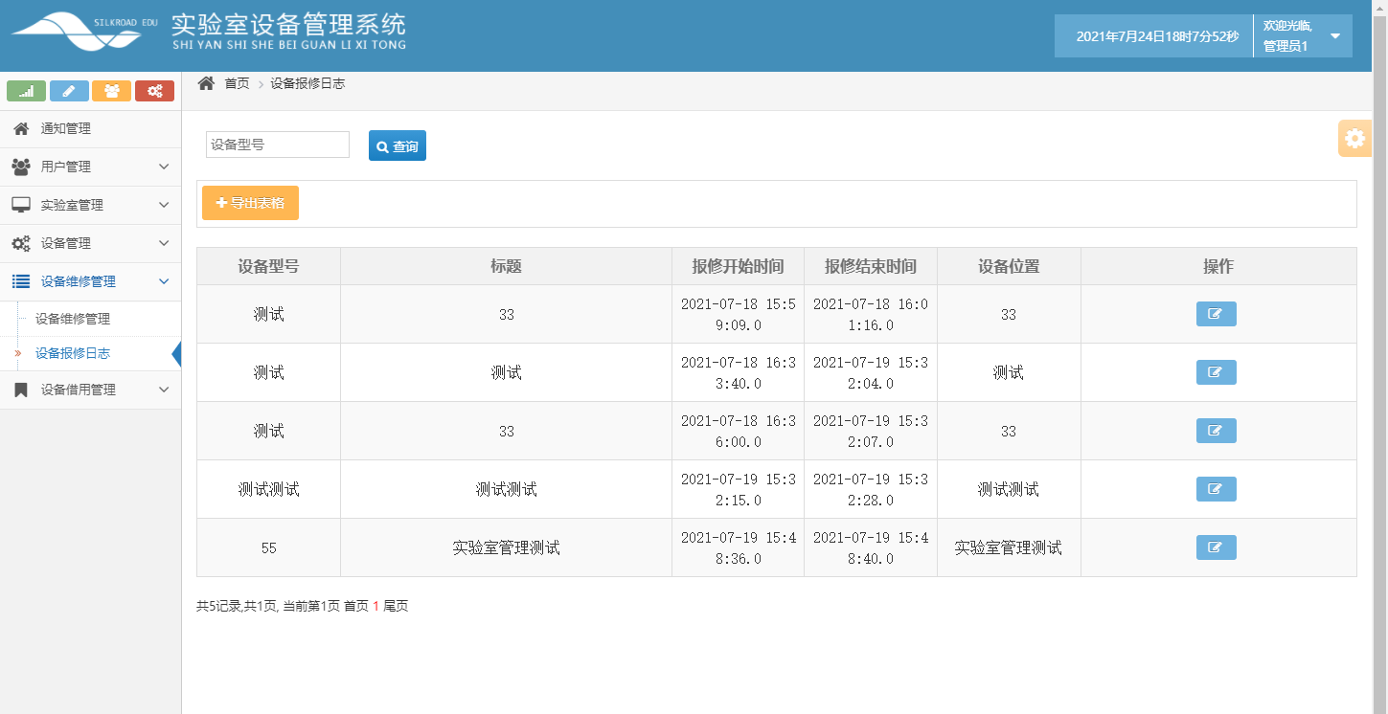Screen dimensions: 1388x714
Task: Open the settings gear icon on the right edge
Action: click(1354, 138)
